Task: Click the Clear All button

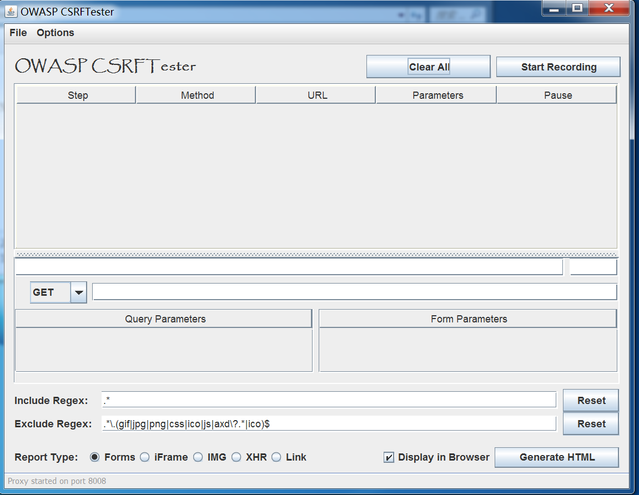Action: tap(428, 67)
